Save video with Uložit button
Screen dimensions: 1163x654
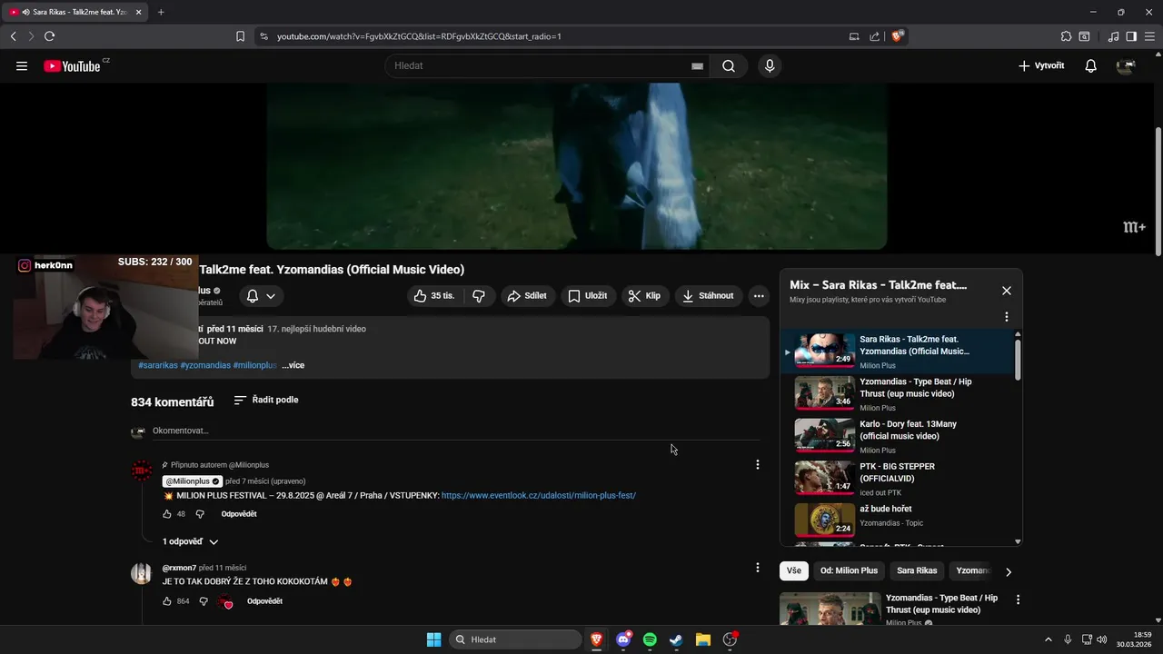click(588, 296)
